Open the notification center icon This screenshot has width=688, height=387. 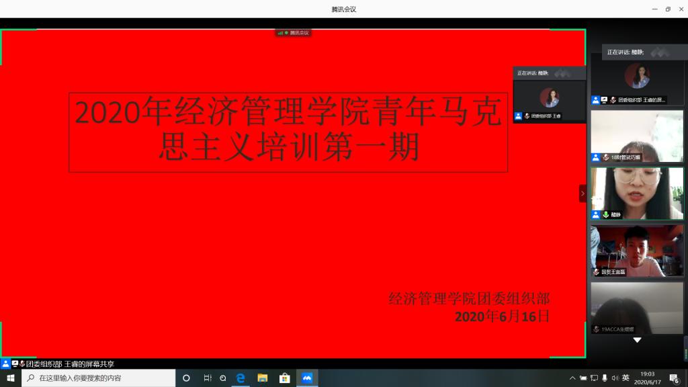674,378
